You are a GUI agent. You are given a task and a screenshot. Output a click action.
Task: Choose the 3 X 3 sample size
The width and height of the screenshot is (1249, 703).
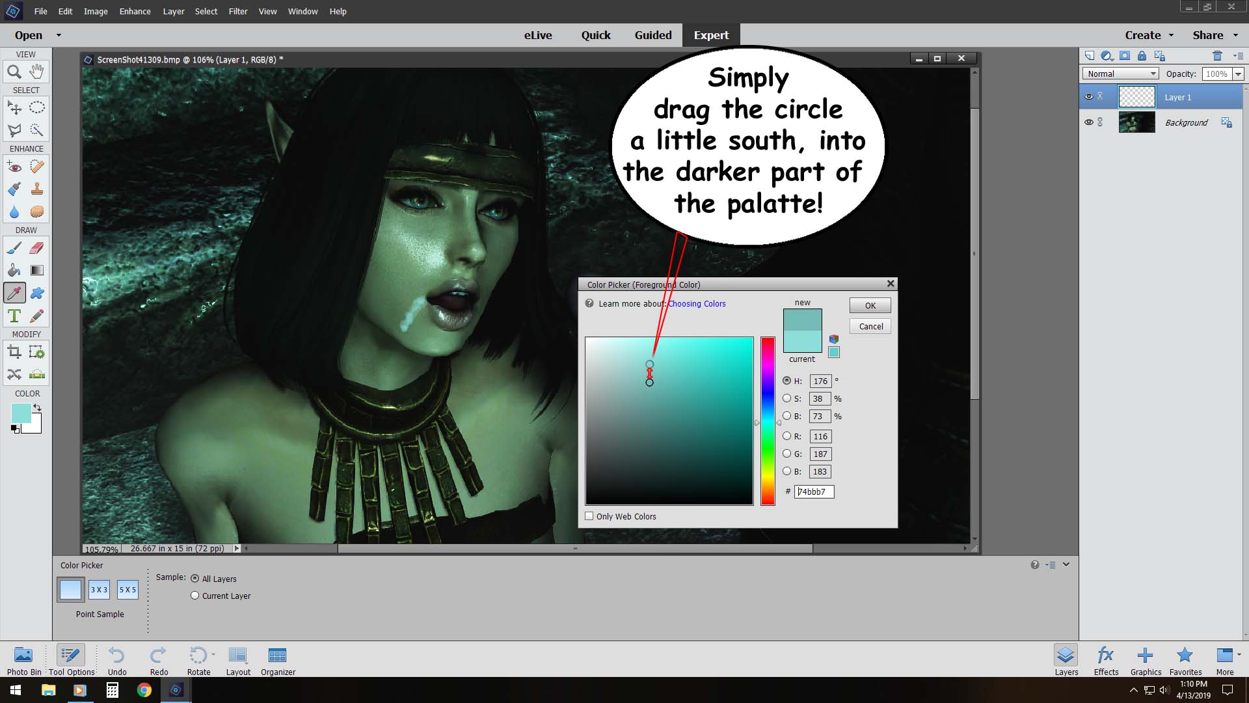(x=99, y=590)
